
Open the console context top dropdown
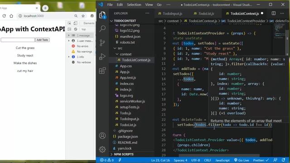click(84, 29)
